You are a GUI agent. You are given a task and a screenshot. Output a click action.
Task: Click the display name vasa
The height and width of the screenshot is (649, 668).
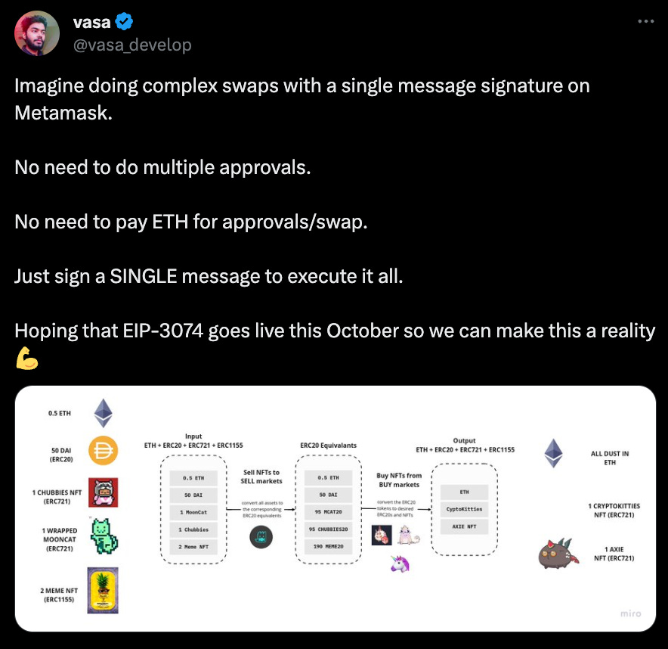coord(91,23)
